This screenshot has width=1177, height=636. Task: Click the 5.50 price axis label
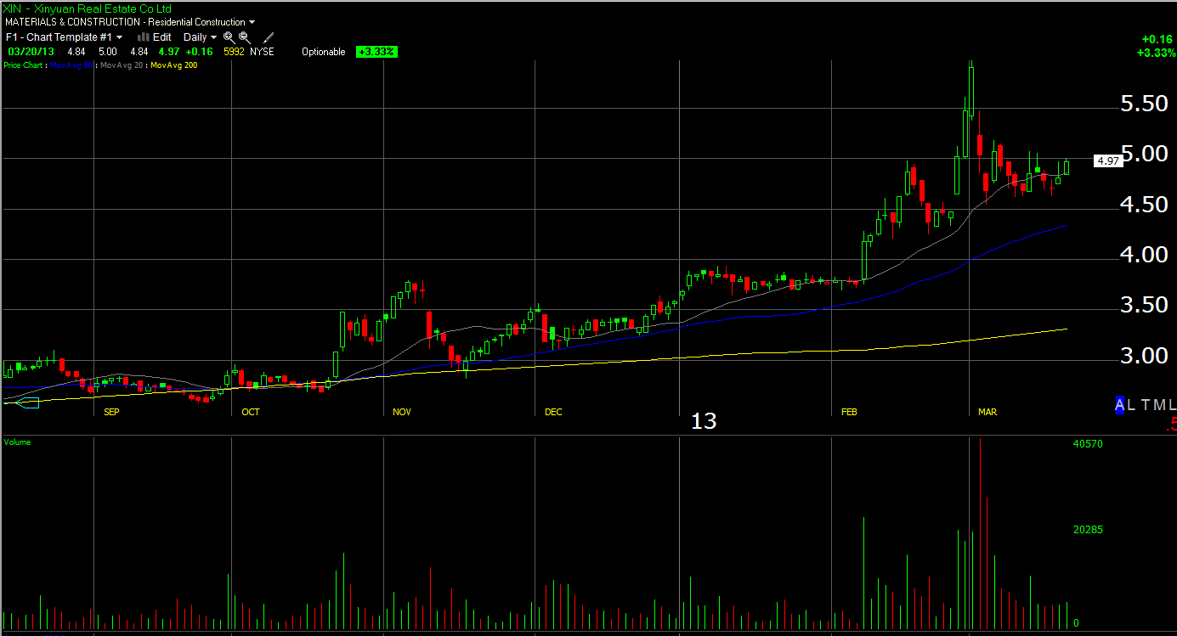click(1144, 104)
